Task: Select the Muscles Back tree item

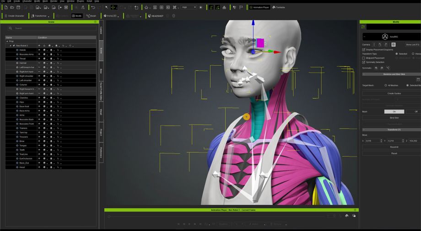Action: coord(27,120)
